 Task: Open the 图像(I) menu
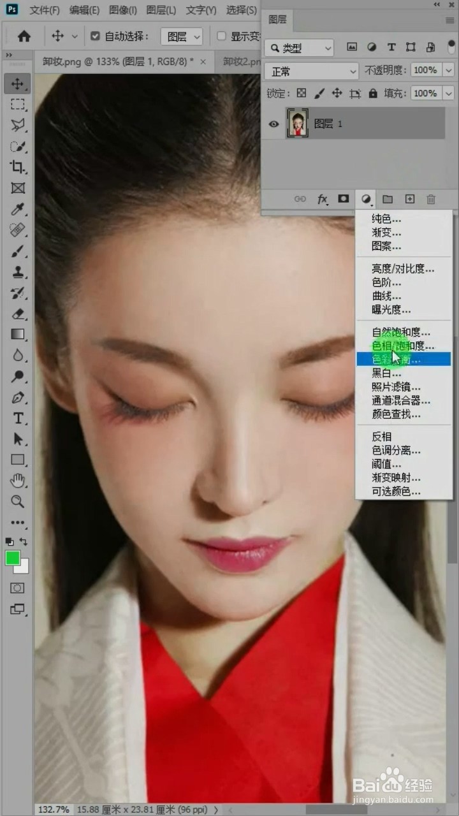(123, 10)
